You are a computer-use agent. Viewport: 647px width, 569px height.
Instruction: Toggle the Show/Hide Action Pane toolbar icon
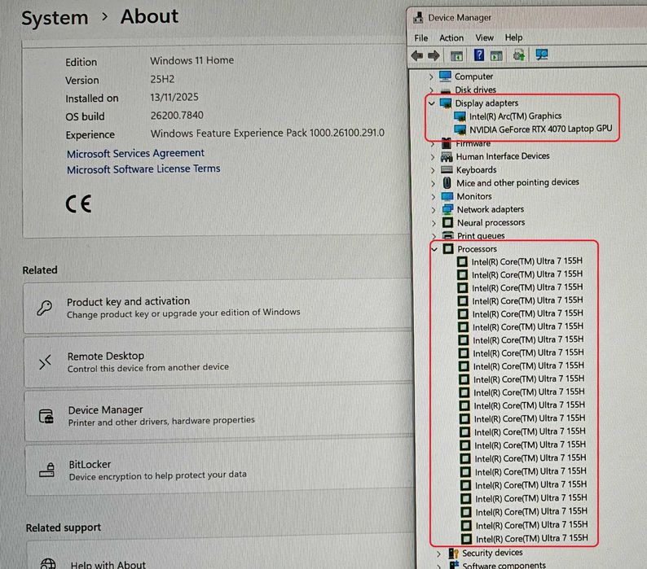(496, 55)
